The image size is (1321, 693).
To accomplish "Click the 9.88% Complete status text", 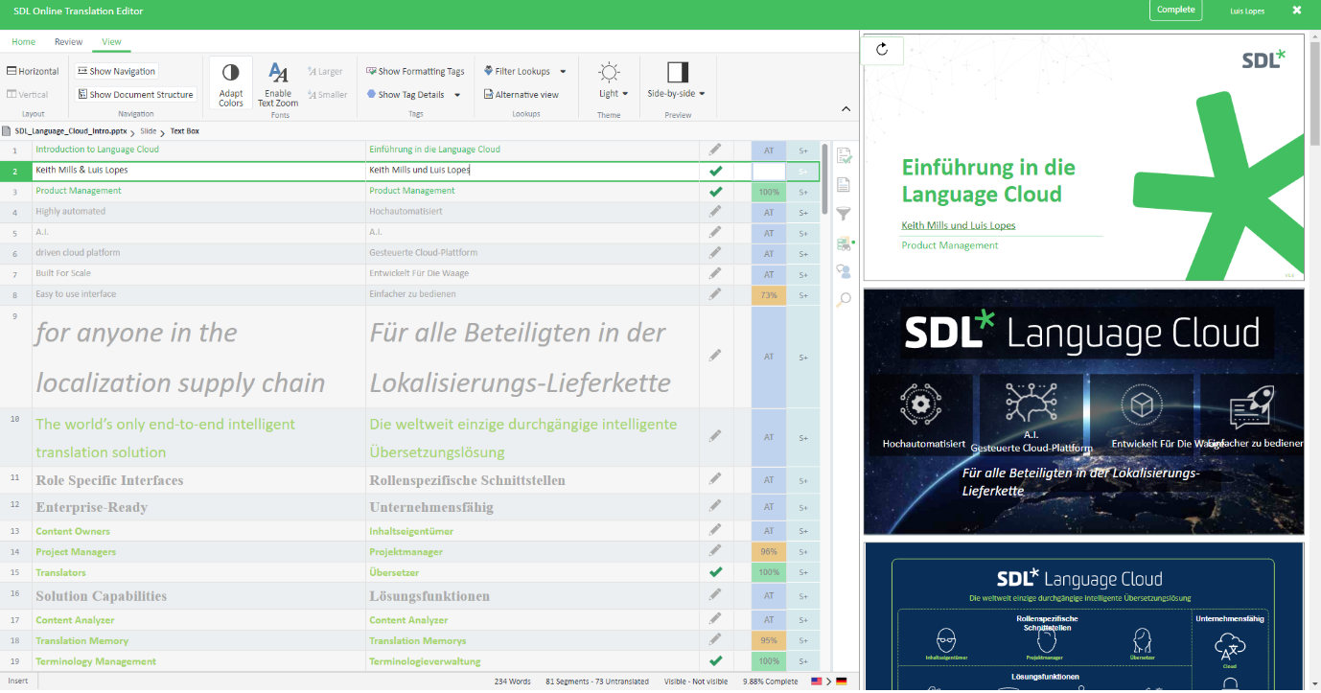I will click(x=770, y=681).
